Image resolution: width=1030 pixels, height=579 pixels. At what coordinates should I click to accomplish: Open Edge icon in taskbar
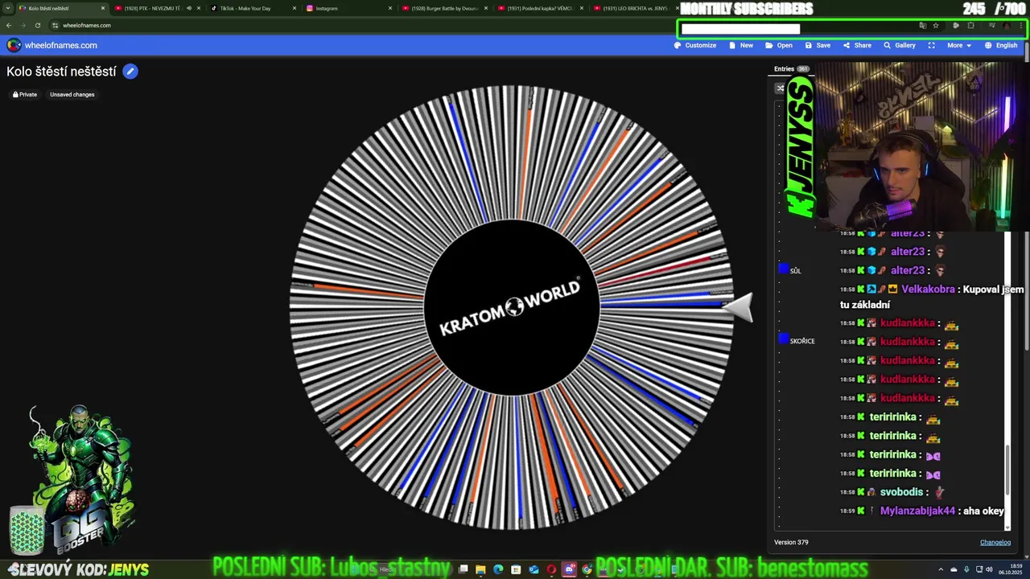498,569
